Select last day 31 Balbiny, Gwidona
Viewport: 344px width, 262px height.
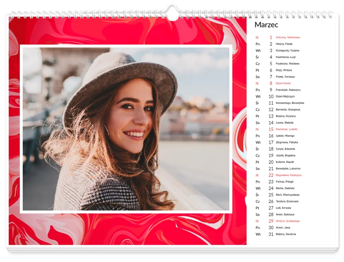point(276,234)
